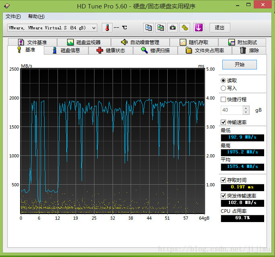Click the camera save screenshot icon

173,28
